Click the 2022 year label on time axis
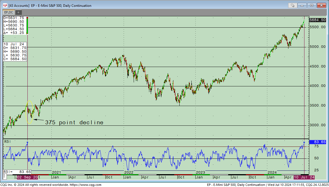 point(129,172)
